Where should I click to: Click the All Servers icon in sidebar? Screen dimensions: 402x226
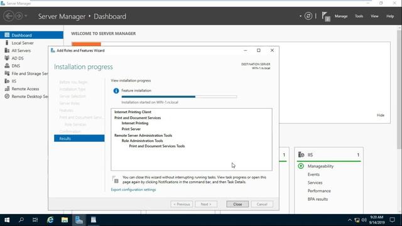pyautogui.click(x=7, y=50)
